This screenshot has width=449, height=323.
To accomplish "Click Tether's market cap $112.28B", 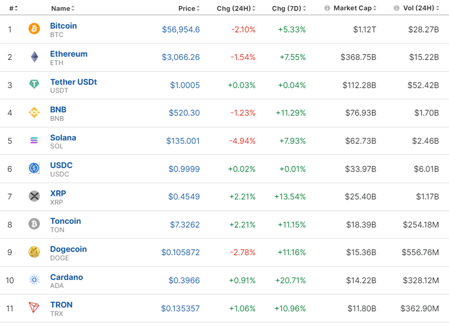I will [x=359, y=85].
